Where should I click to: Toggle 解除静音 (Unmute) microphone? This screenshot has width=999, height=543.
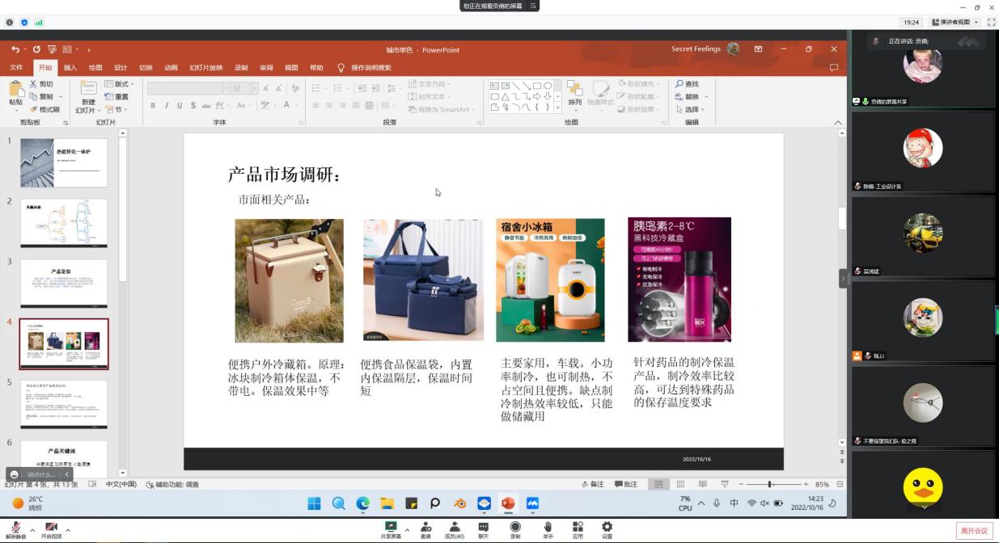(x=15, y=528)
